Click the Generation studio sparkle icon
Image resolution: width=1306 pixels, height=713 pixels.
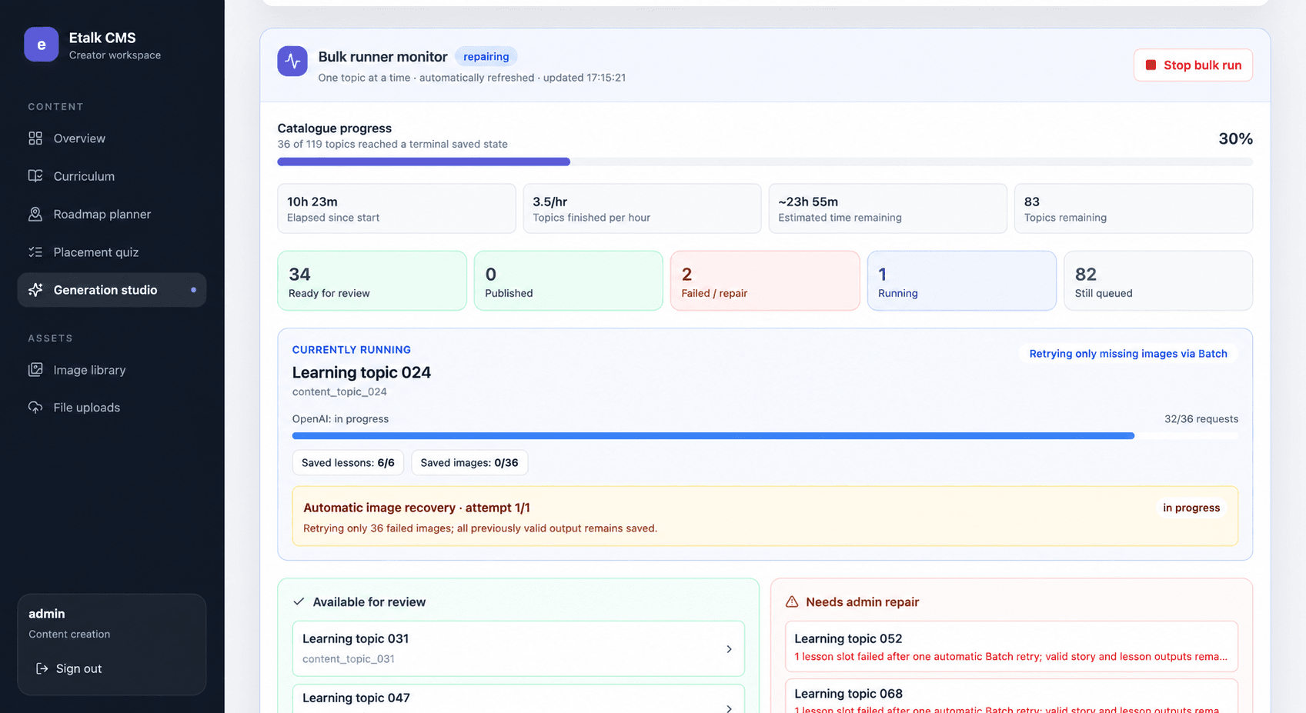pos(35,290)
